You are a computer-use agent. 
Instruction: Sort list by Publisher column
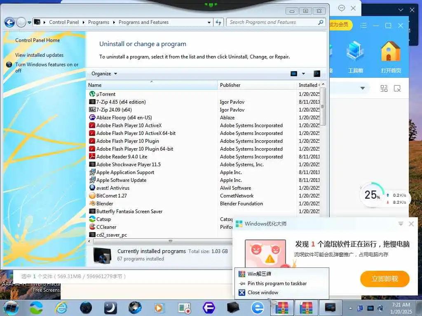[256, 85]
